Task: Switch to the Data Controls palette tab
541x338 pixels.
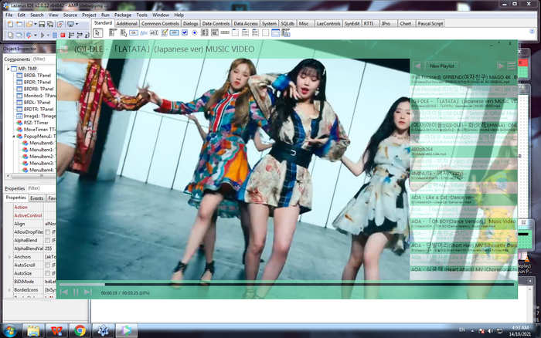Action: pyautogui.click(x=216, y=23)
